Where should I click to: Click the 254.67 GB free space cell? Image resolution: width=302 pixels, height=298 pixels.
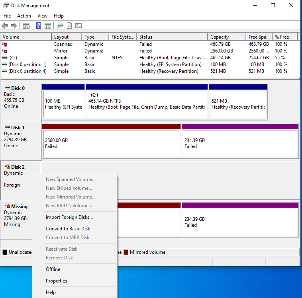(x=259, y=58)
